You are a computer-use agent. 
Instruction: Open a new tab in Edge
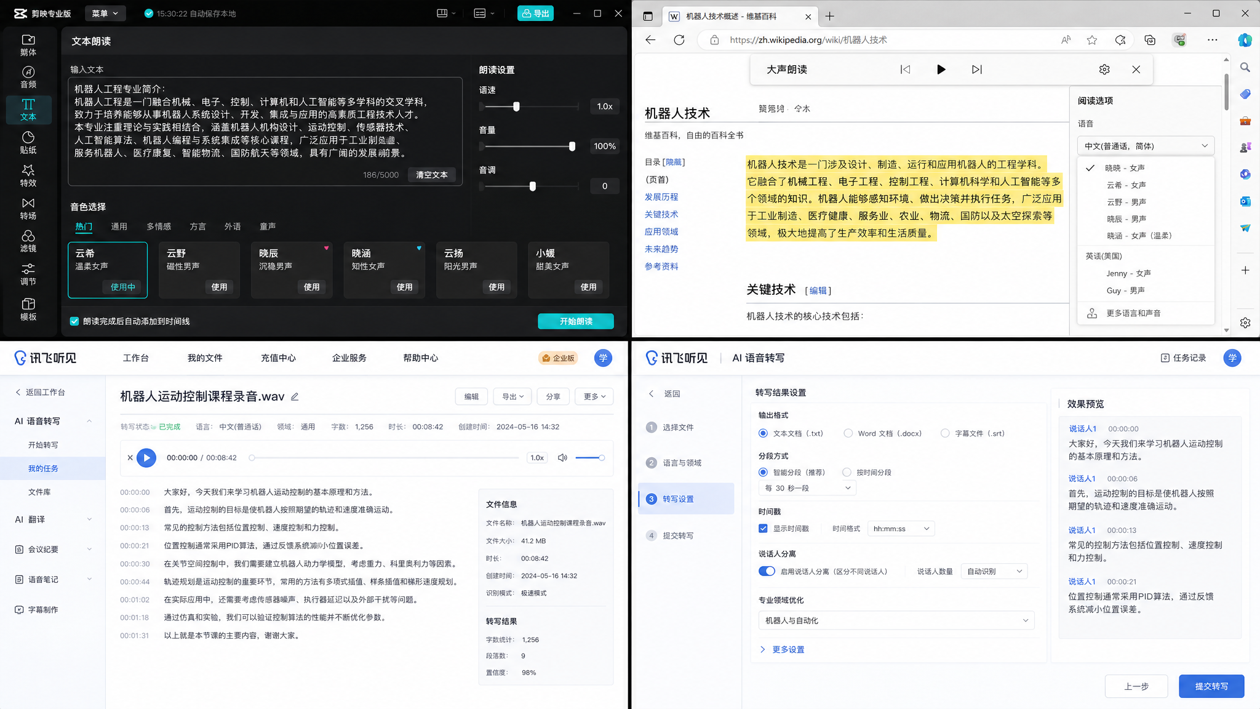pos(830,16)
